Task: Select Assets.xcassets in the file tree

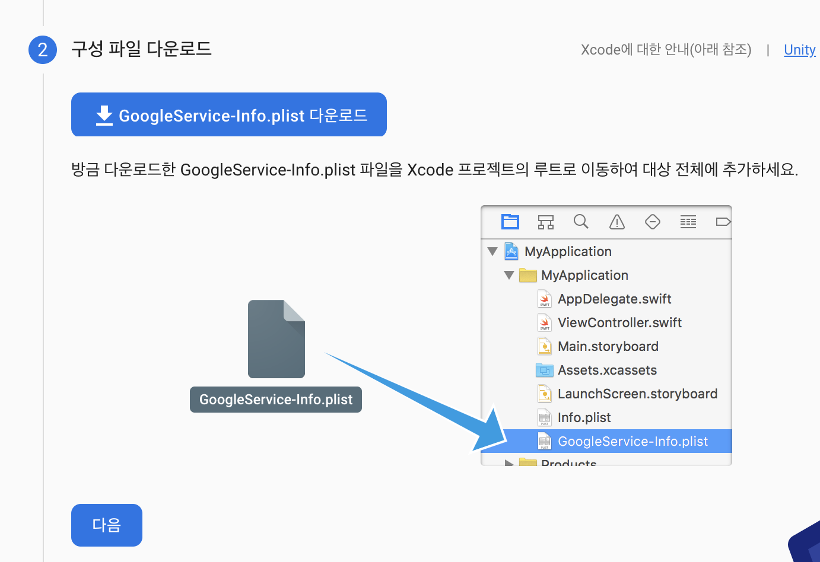Action: [x=606, y=370]
